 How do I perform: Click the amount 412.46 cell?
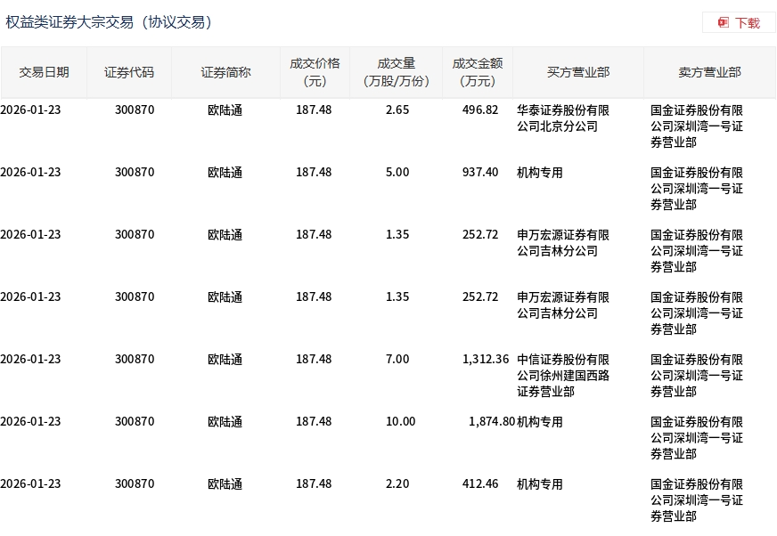(480, 484)
